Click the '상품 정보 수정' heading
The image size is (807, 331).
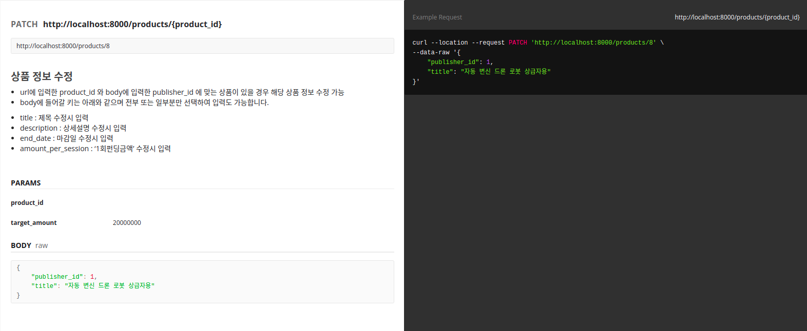[42, 76]
